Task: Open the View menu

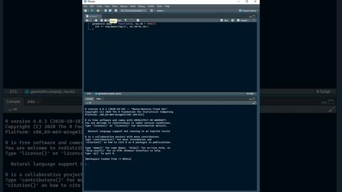Action: coord(107,6)
